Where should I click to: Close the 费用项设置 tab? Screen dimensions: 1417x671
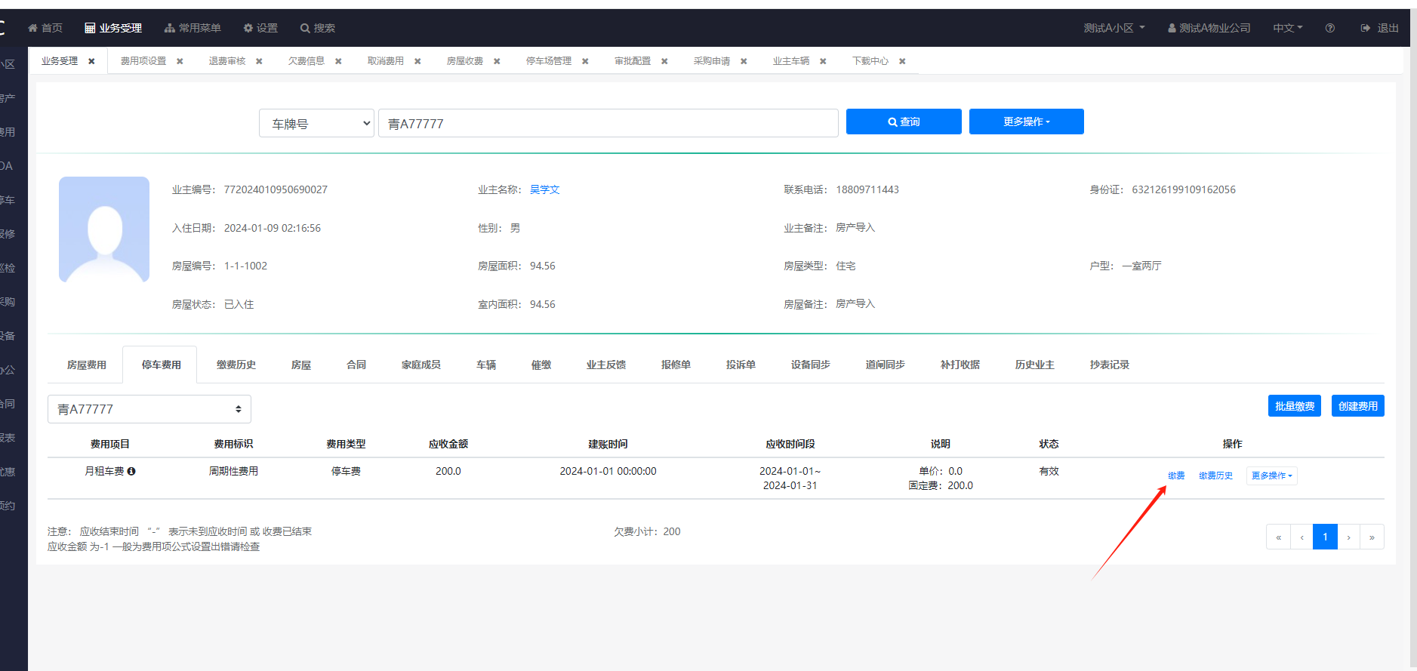coord(180,61)
